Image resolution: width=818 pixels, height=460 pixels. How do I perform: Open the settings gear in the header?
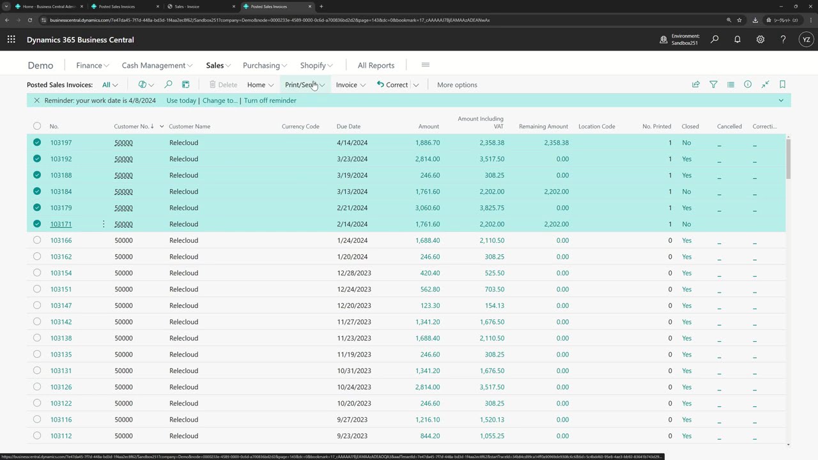pos(760,40)
